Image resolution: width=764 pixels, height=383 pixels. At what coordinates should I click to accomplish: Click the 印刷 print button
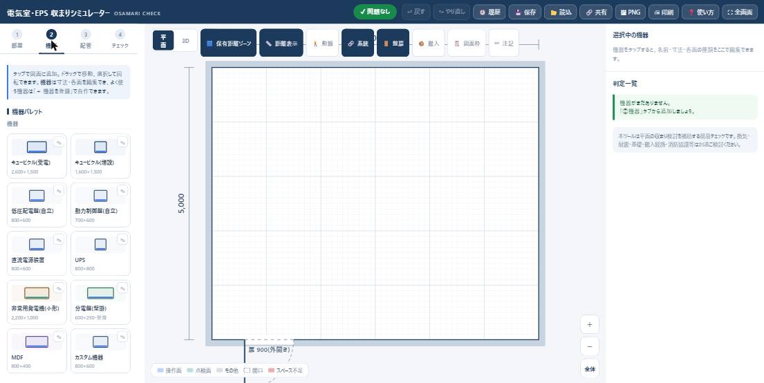664,12
